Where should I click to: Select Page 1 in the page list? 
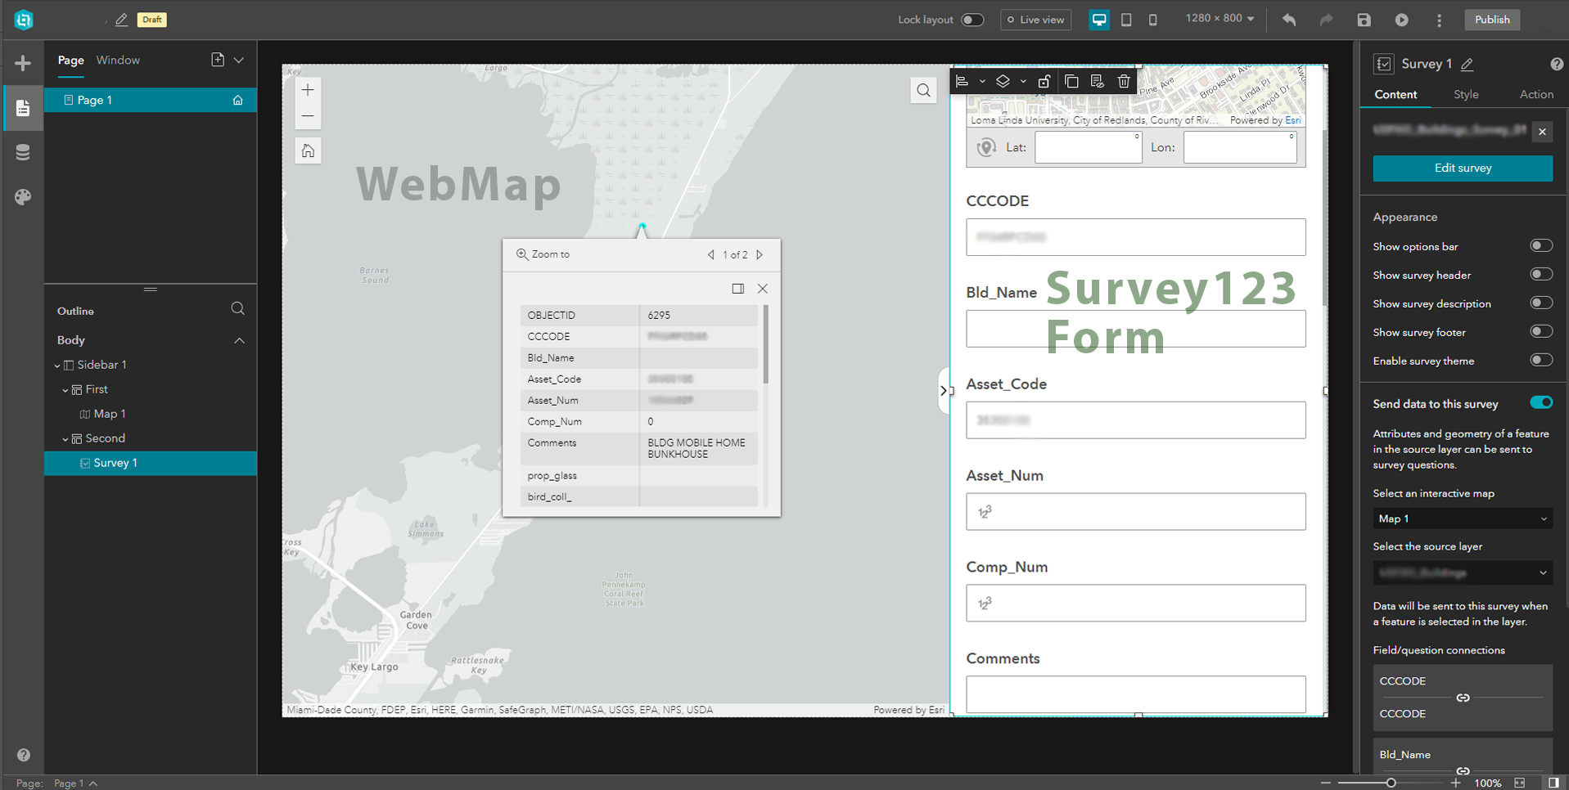pyautogui.click(x=151, y=100)
